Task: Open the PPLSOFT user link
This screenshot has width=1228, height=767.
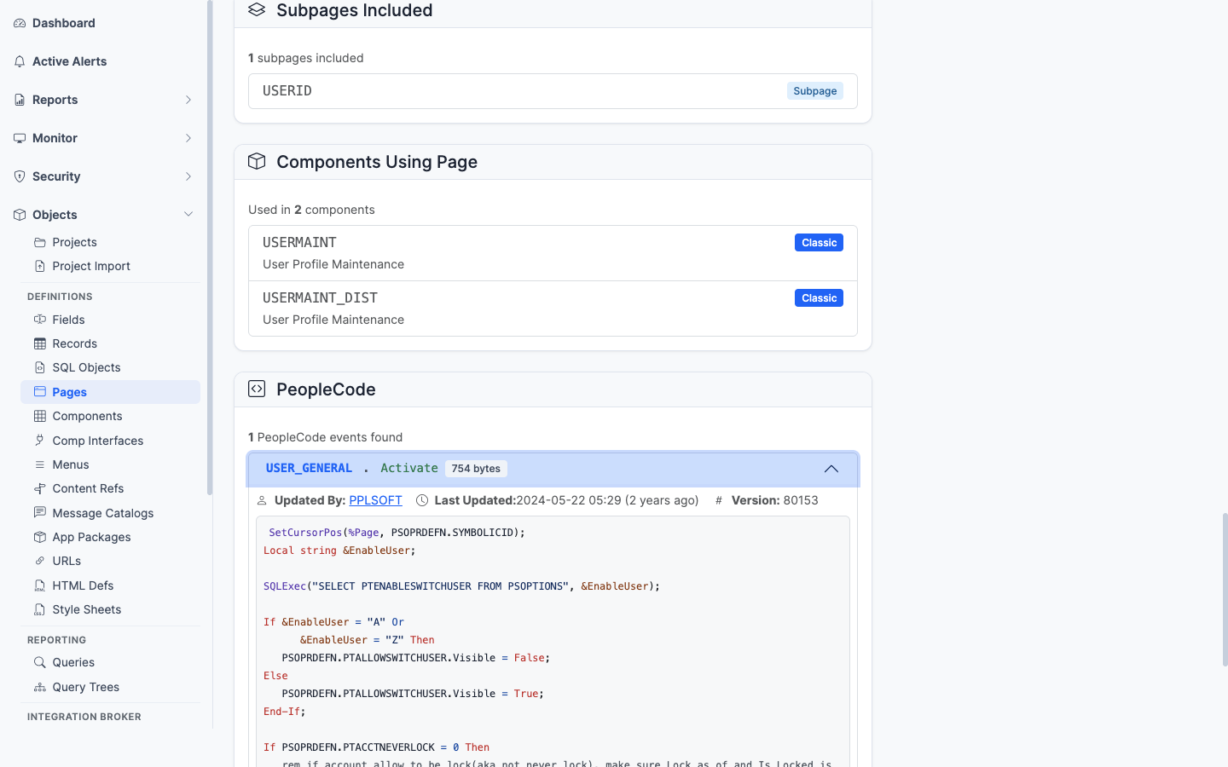Action: tap(375, 500)
